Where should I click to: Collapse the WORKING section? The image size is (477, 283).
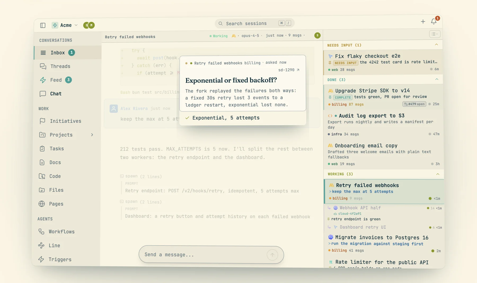[438, 174]
